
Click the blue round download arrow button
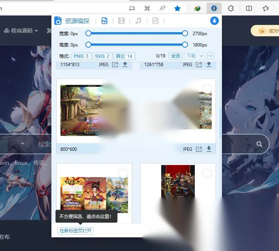(214, 21)
